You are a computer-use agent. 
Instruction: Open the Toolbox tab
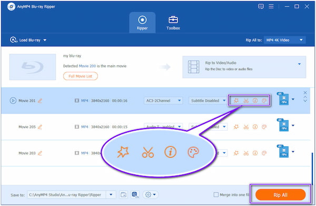[173, 23]
